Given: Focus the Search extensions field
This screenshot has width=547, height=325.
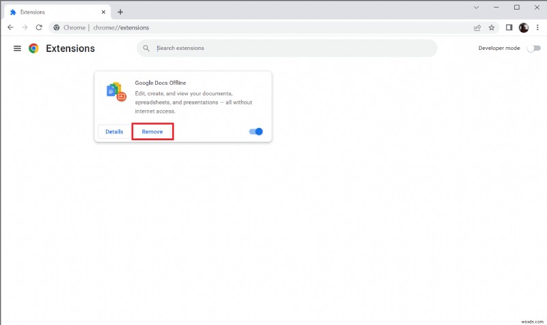Looking at the screenshot, I should (x=287, y=48).
